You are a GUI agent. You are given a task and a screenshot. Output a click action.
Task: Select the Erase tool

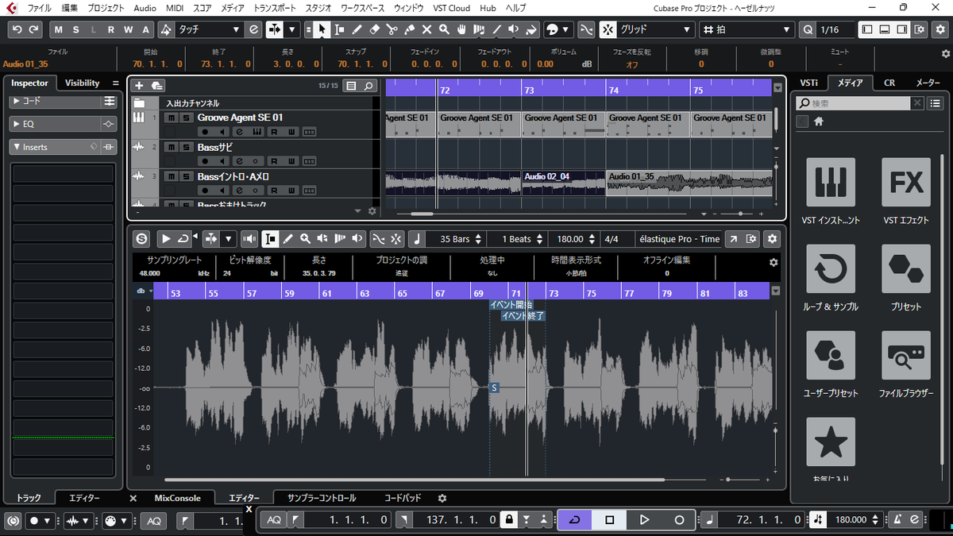click(x=374, y=29)
